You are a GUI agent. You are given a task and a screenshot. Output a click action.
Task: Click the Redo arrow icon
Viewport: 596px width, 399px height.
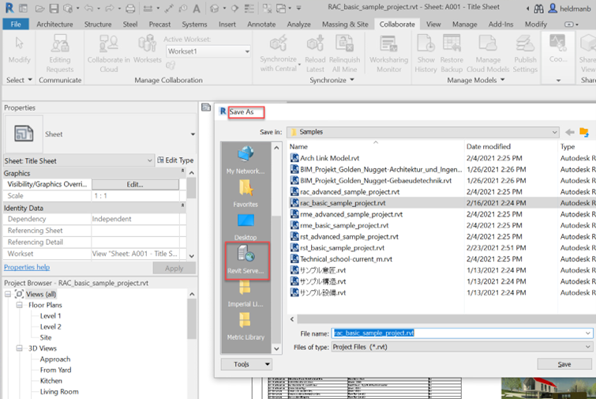coord(110,8)
